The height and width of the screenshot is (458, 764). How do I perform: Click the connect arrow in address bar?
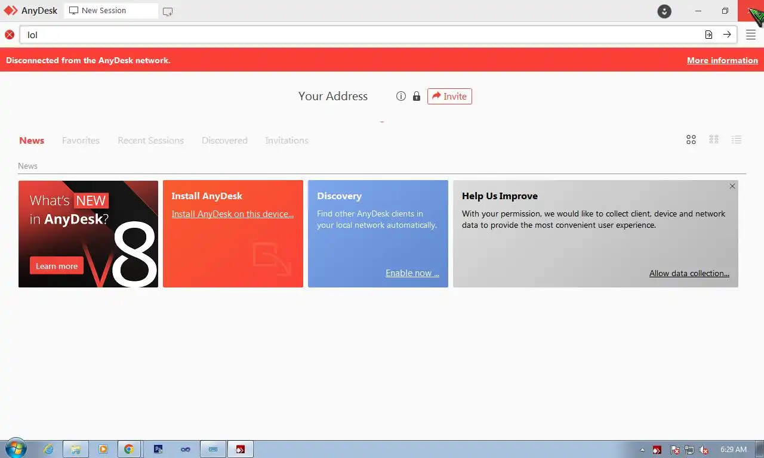tap(727, 35)
